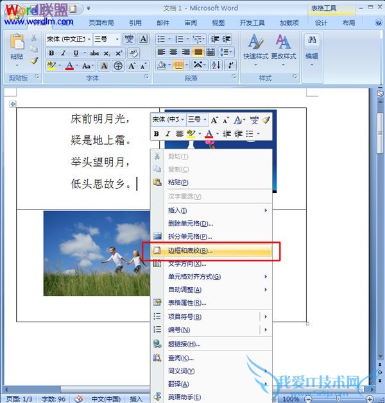The image size is (385, 403).
Task: Click the text highlight color button in ribbon
Action: (51, 66)
